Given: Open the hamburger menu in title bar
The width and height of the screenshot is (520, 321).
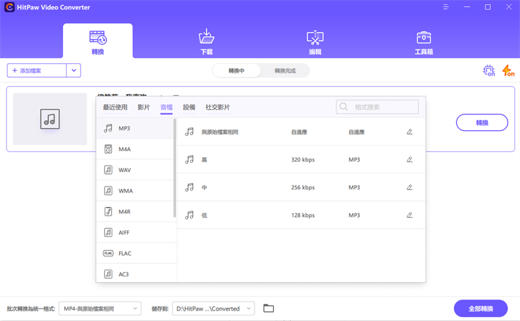Looking at the screenshot, I should (446, 7).
